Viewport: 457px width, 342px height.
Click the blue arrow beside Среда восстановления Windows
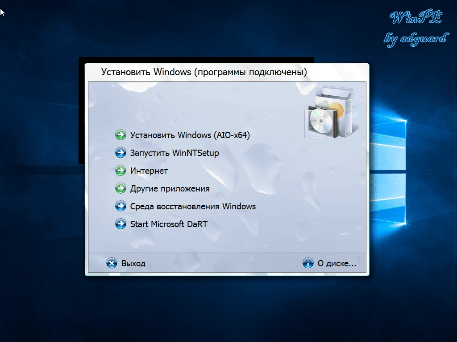pos(120,206)
